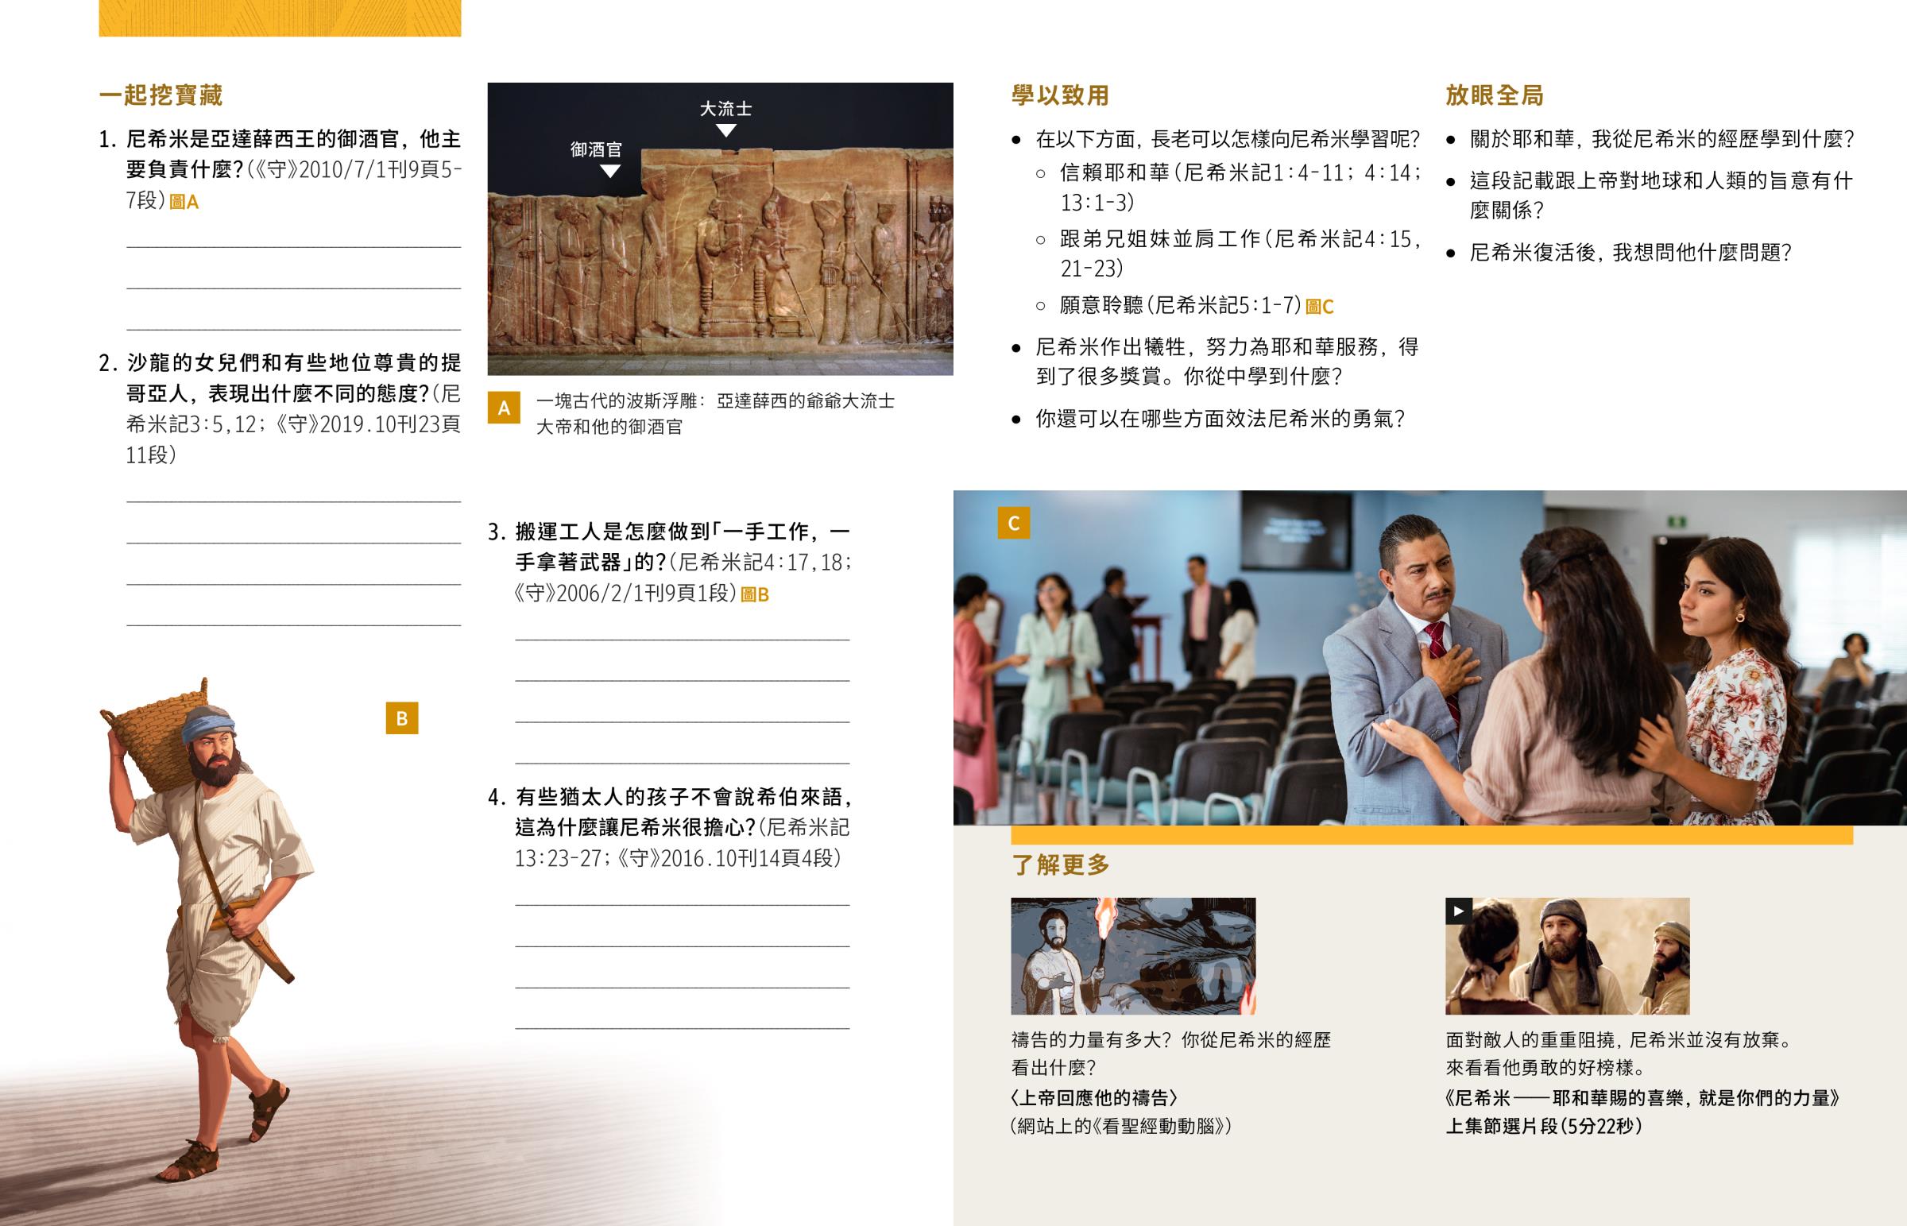Click the orange A label badge
The image size is (1907, 1226).
504,408
